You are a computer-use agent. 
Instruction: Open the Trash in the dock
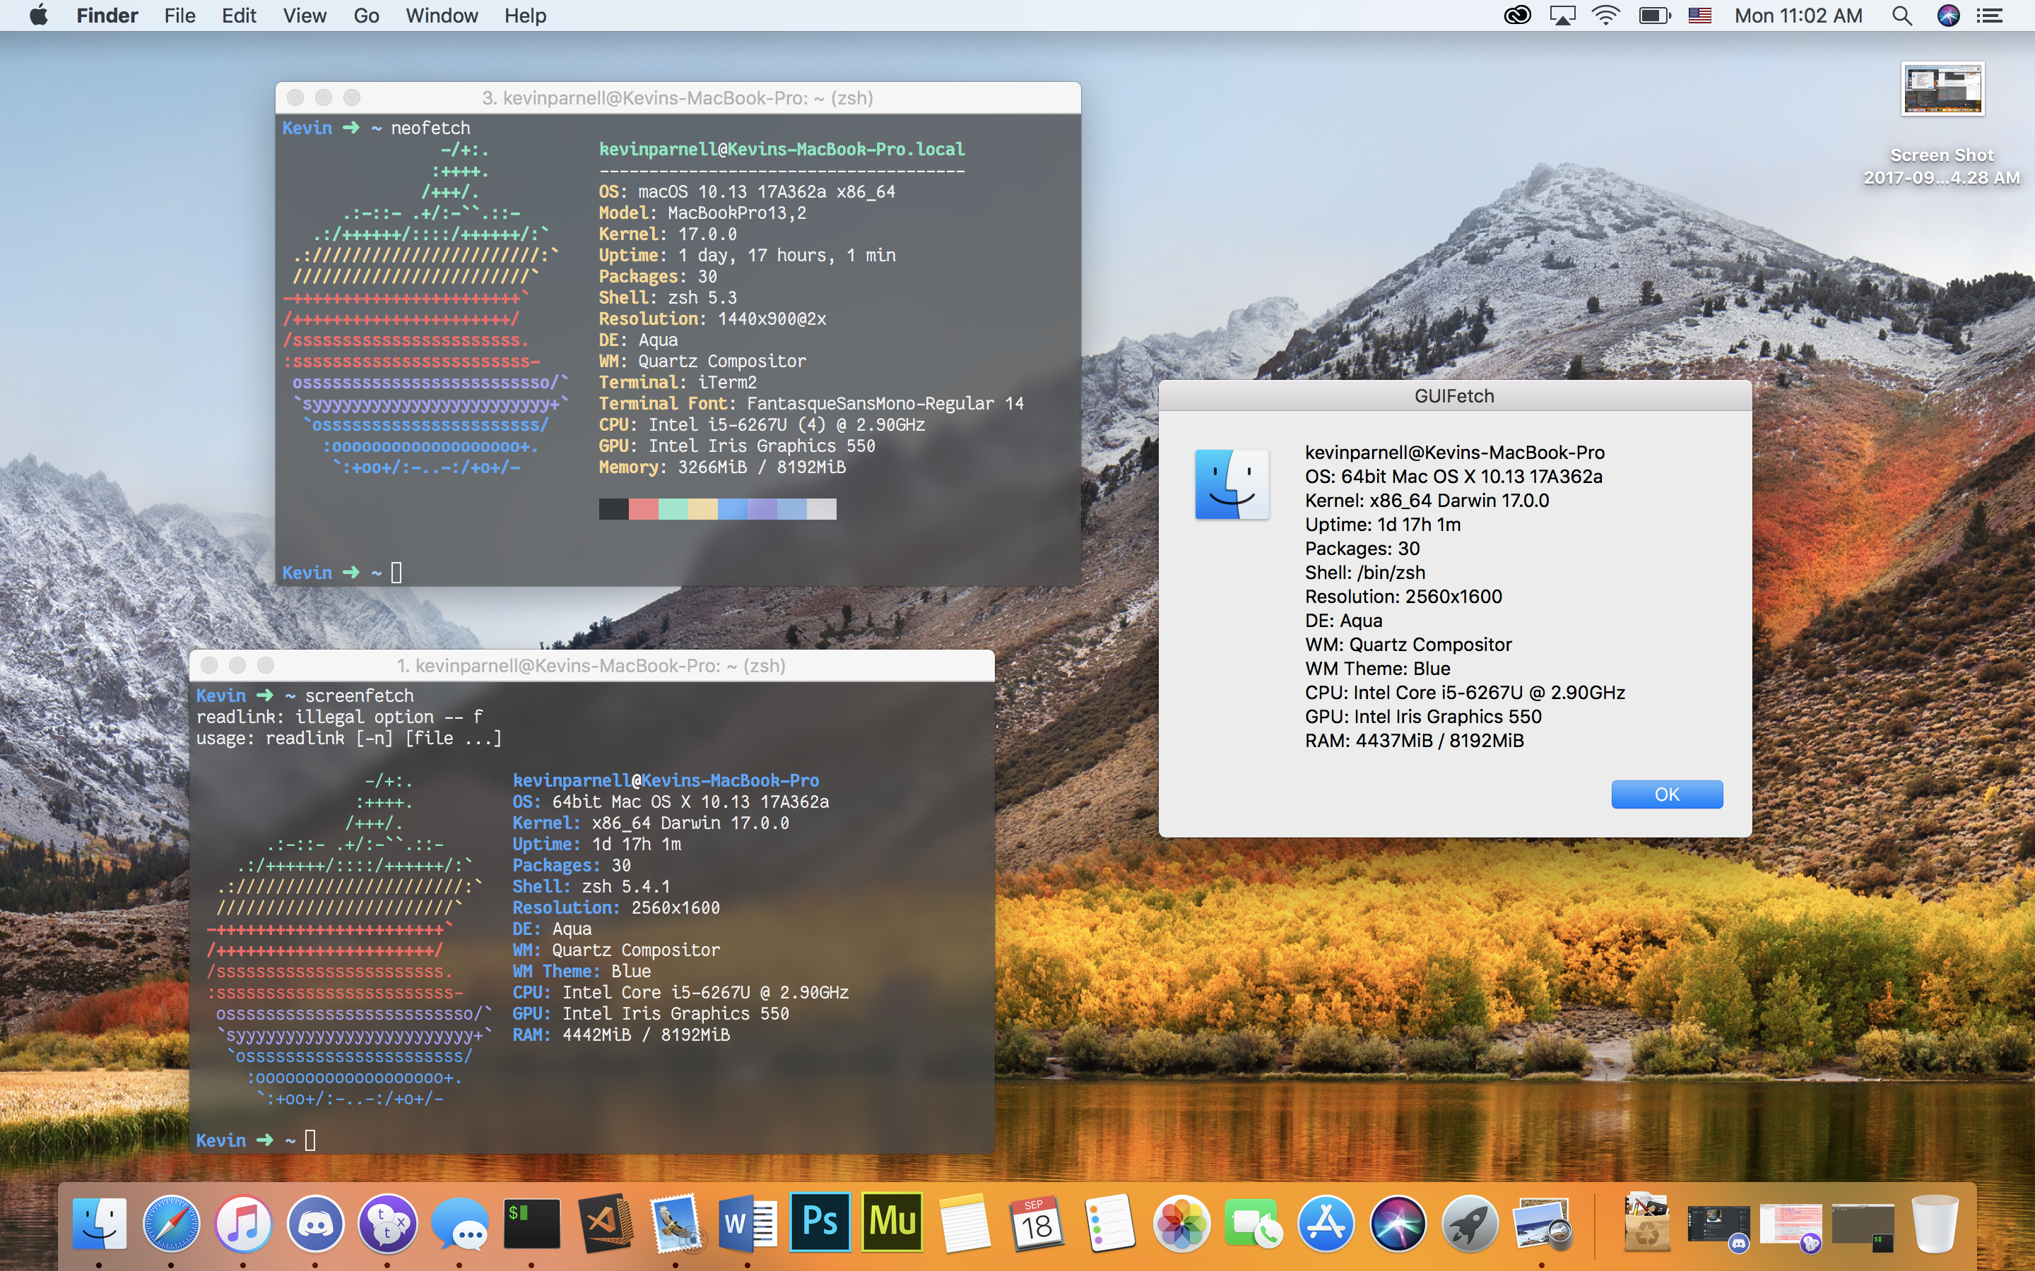(1935, 1222)
